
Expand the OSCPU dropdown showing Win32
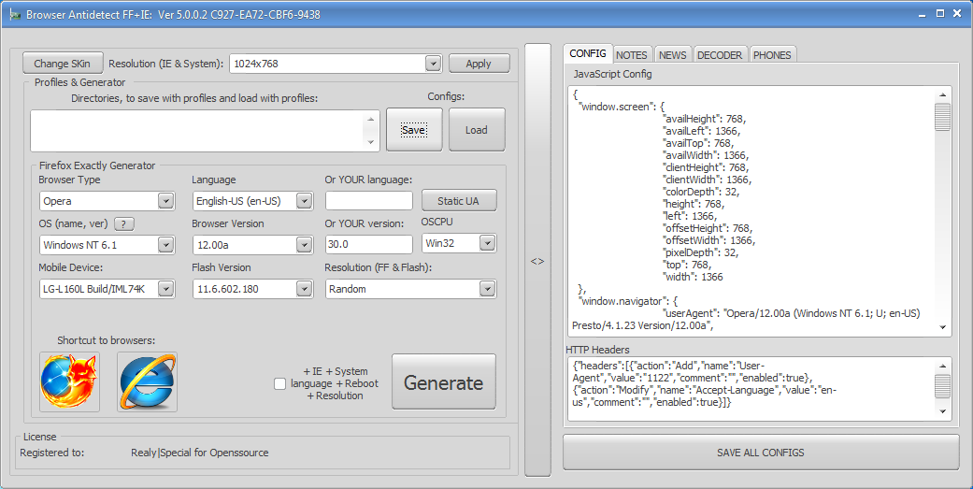coord(488,243)
